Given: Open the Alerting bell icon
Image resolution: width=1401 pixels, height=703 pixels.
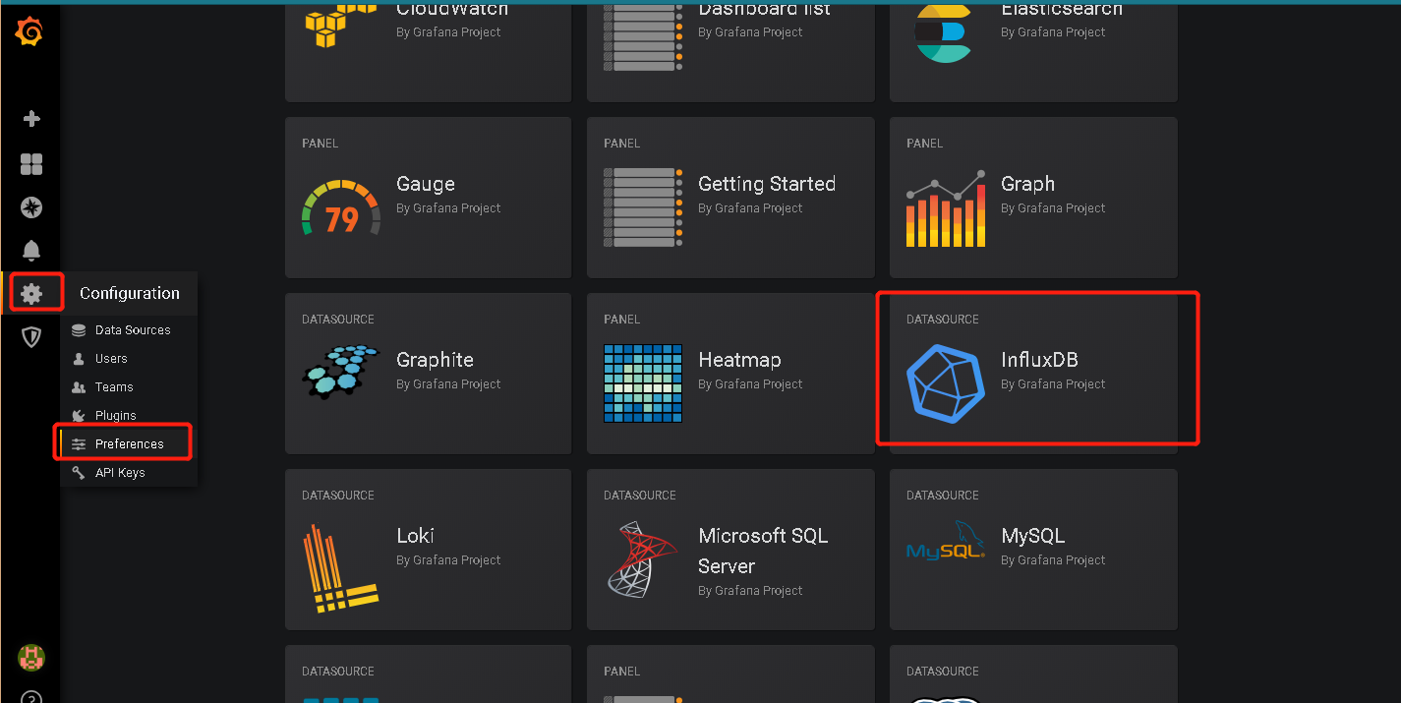Looking at the screenshot, I should [31, 250].
